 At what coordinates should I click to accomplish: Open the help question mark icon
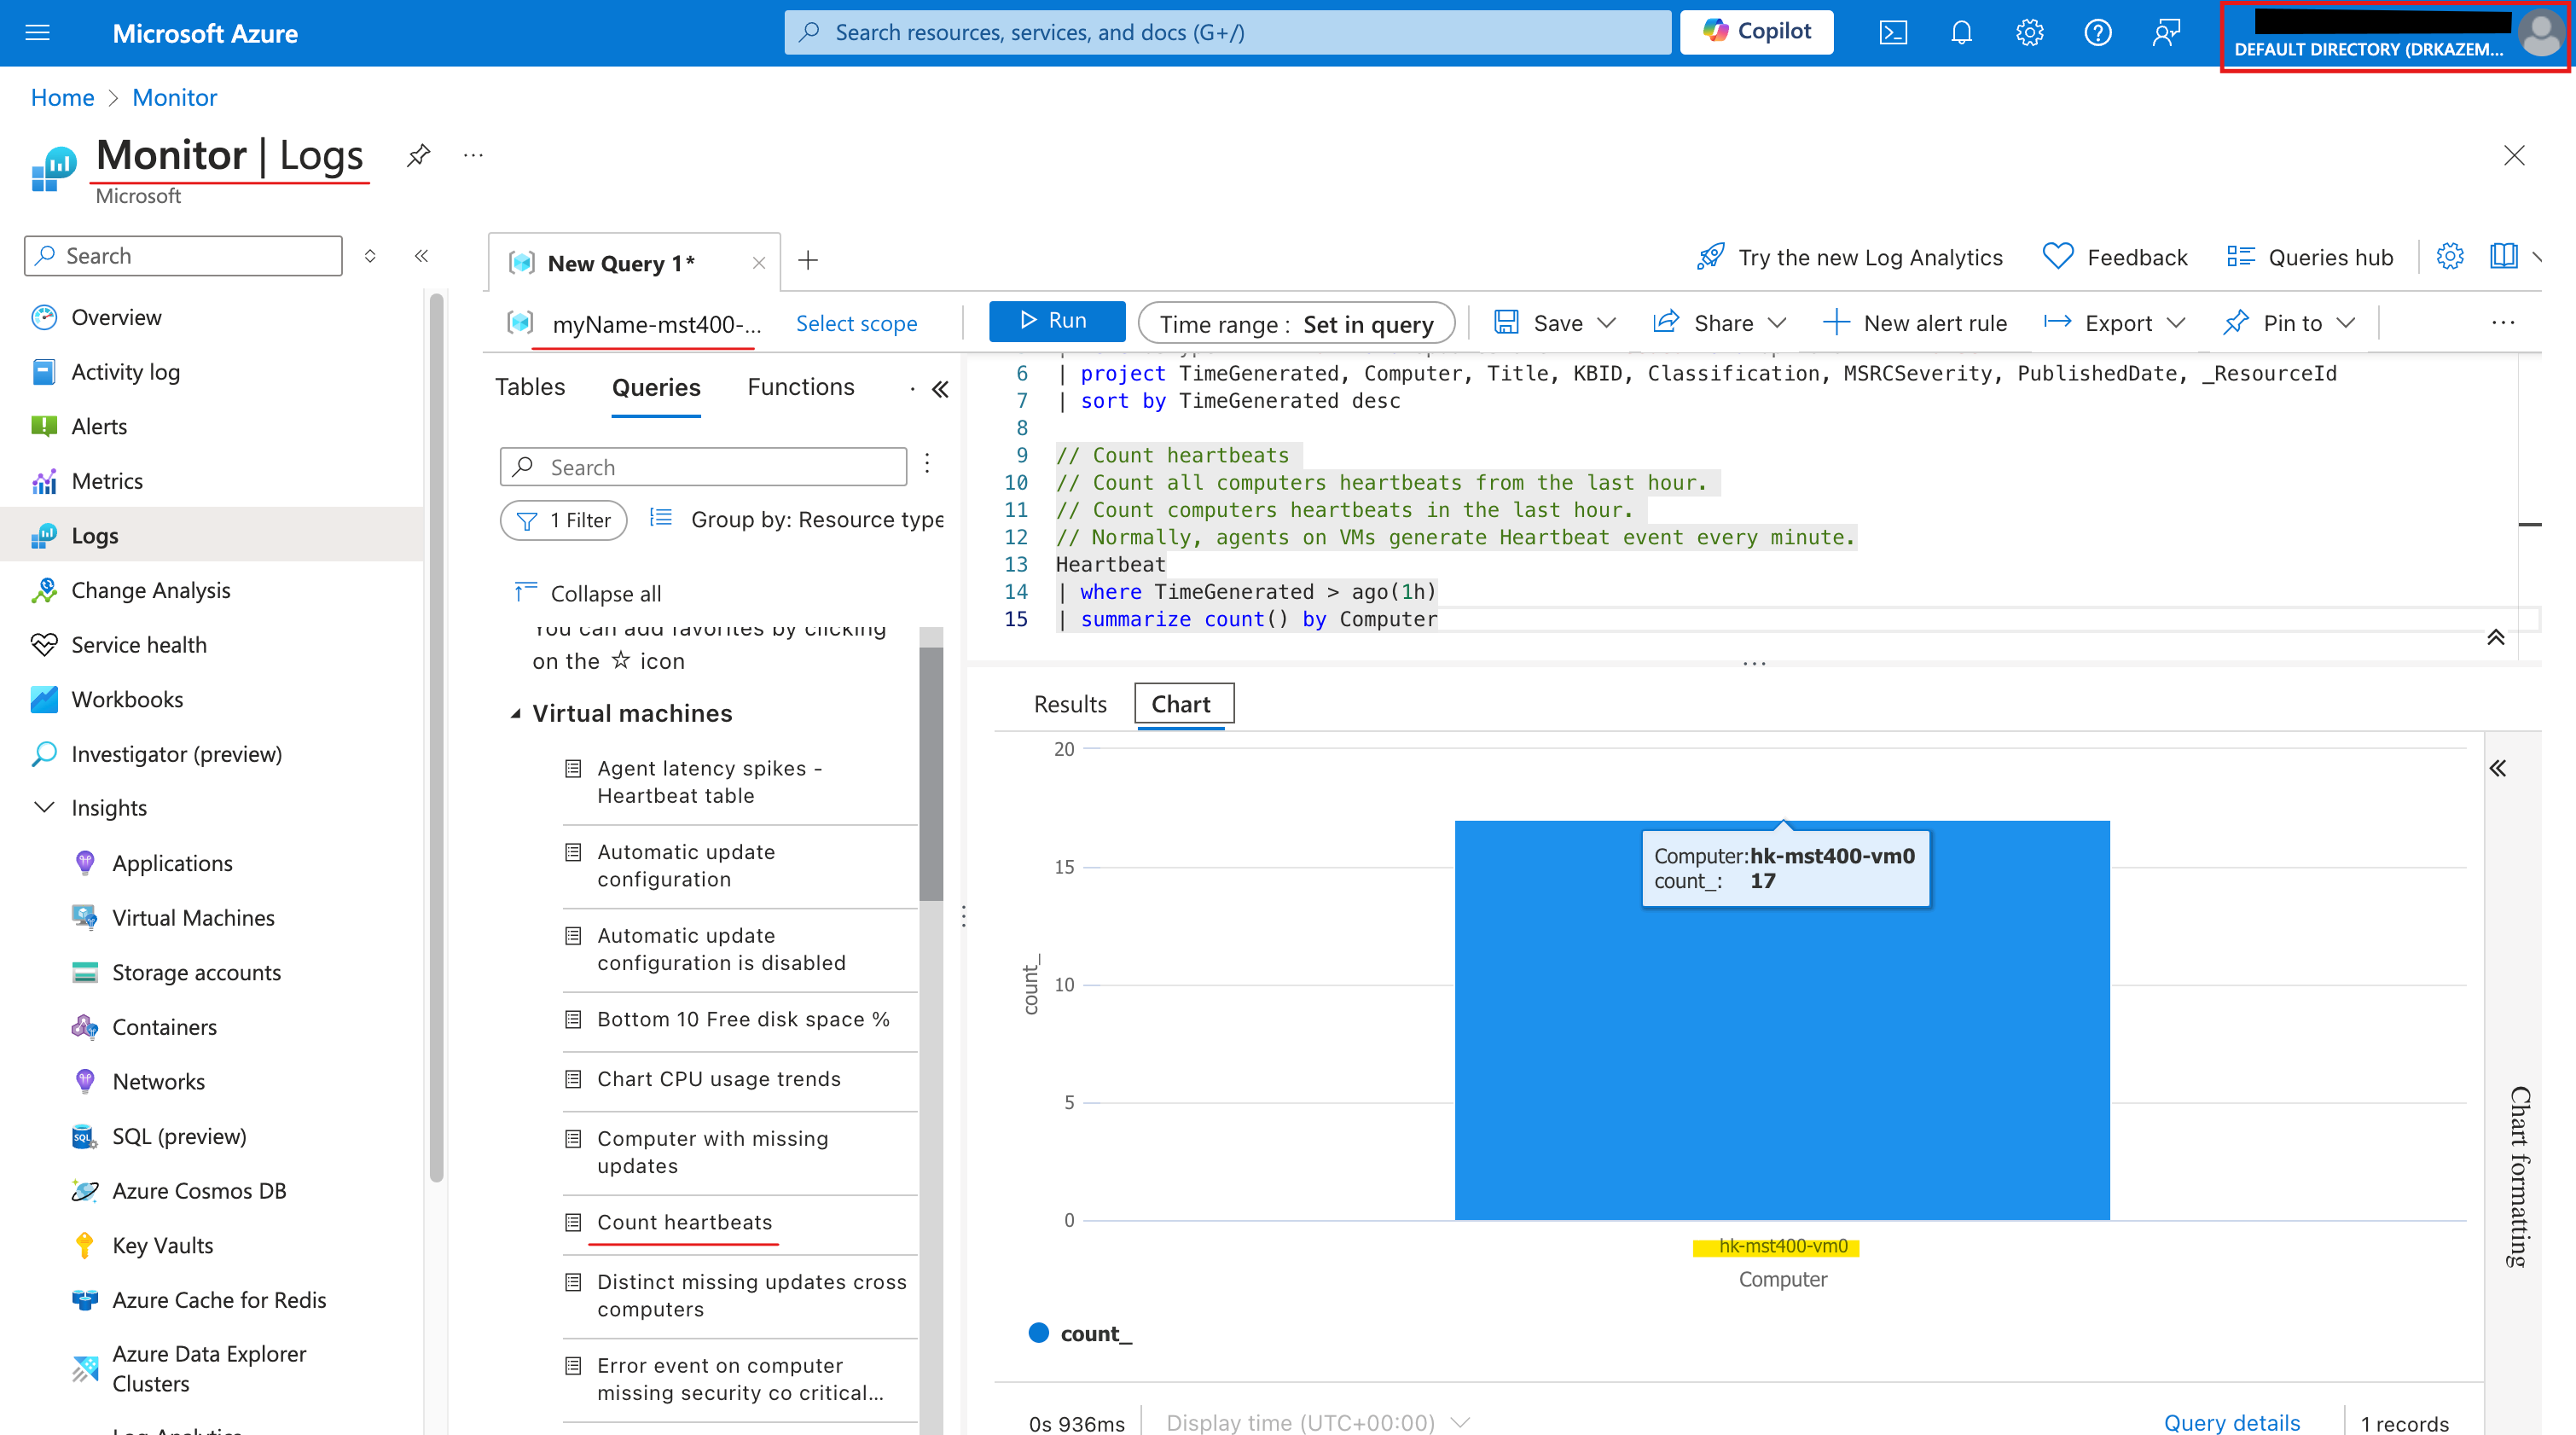2097,33
